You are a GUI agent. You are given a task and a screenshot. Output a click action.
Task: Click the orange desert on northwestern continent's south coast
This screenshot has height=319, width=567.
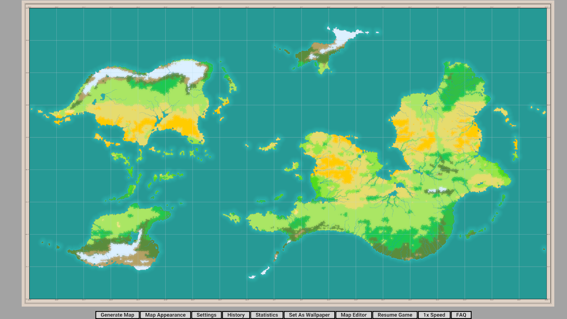[180, 124]
